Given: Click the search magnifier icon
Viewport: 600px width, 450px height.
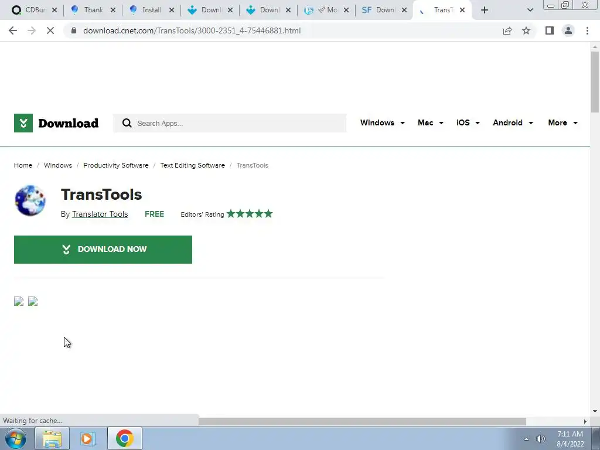Looking at the screenshot, I should click(x=127, y=123).
